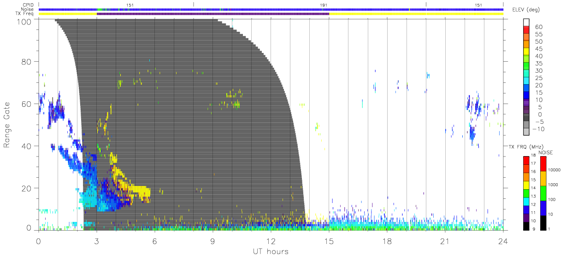Click ELEV legend value 55
This screenshot has width=566, height=261.
click(538, 35)
